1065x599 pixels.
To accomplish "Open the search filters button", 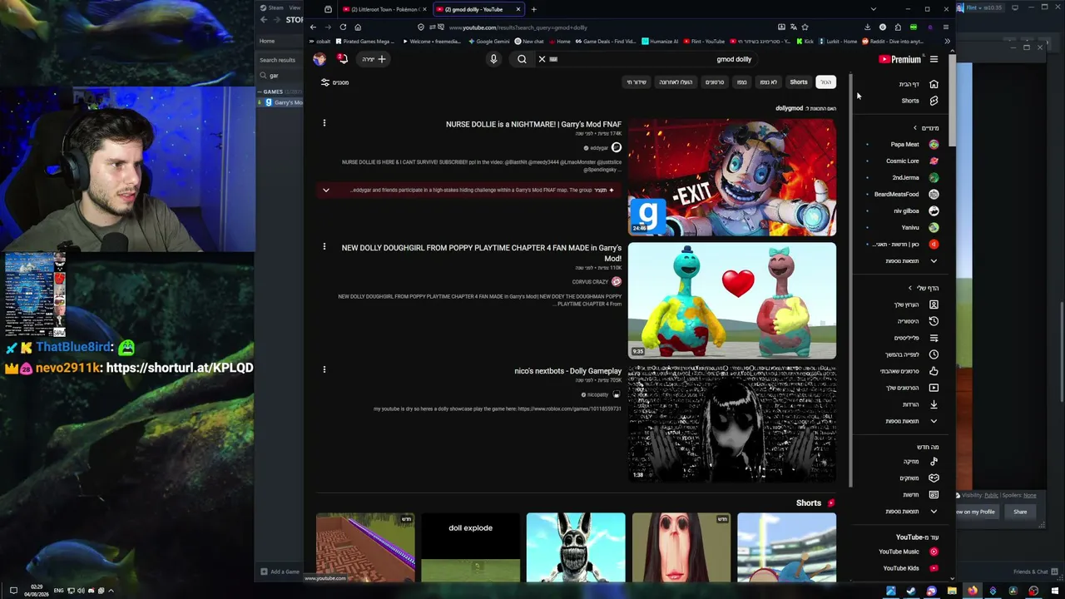I will [334, 82].
